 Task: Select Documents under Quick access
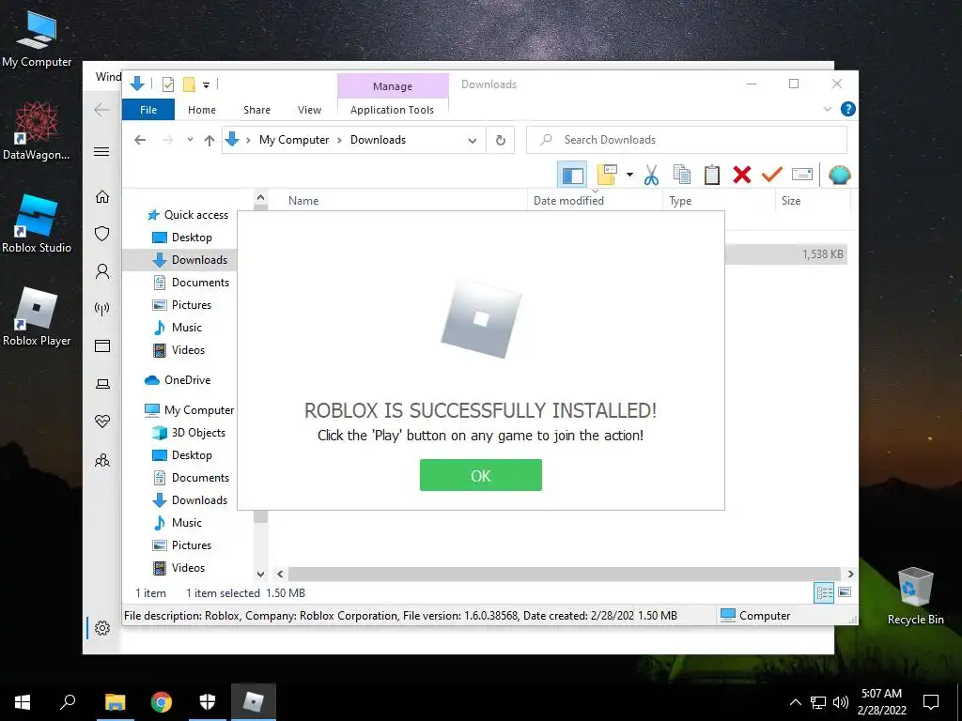[191, 282]
